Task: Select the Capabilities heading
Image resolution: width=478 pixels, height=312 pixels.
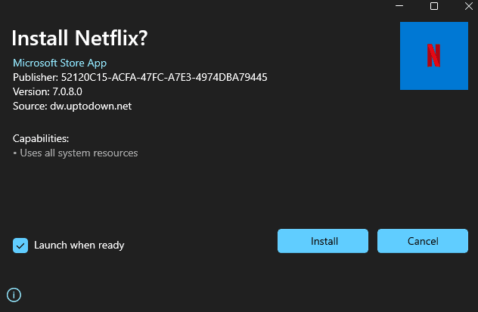Action: 41,138
